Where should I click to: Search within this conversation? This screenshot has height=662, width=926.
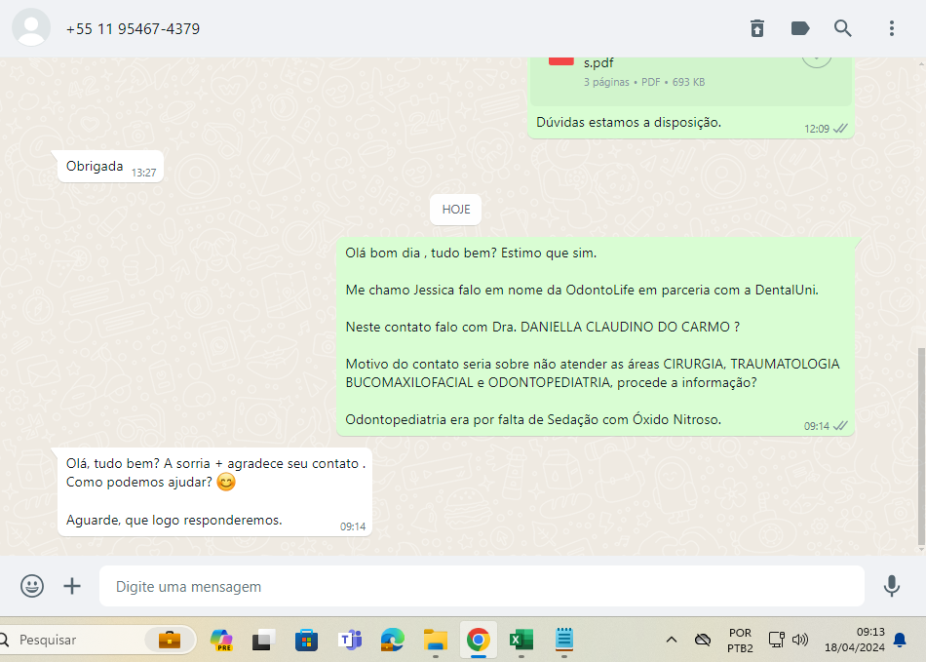click(x=843, y=28)
